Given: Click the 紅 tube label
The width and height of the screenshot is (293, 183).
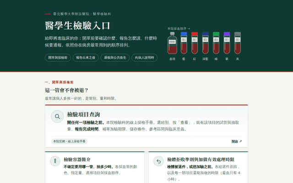Looking at the screenshot, I should point(195,59).
